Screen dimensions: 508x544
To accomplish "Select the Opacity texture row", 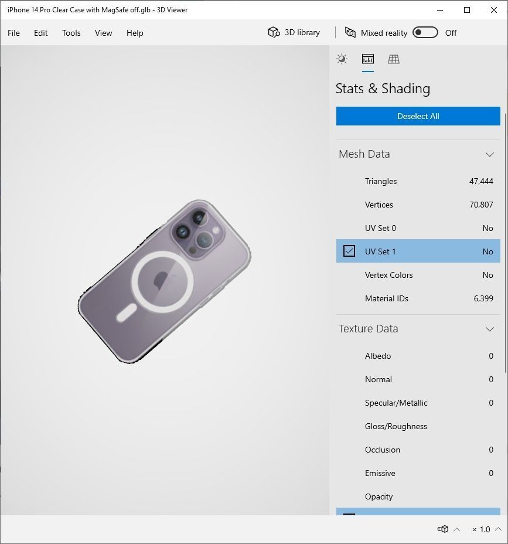I will [x=418, y=497].
